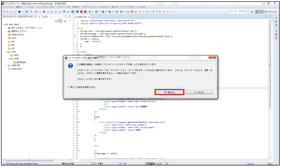Select the guess.jsp editor tab
Viewport: 281px width, 167px height.
[x=82, y=17]
